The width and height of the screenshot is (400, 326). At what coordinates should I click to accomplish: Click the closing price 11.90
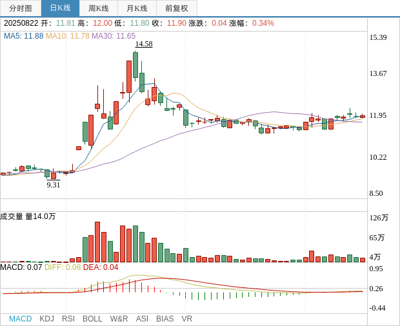177,23
